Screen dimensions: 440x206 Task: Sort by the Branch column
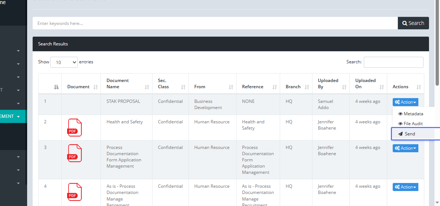tap(296, 87)
